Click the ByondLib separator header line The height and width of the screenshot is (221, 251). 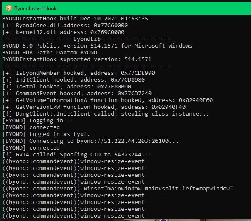coord(87,39)
